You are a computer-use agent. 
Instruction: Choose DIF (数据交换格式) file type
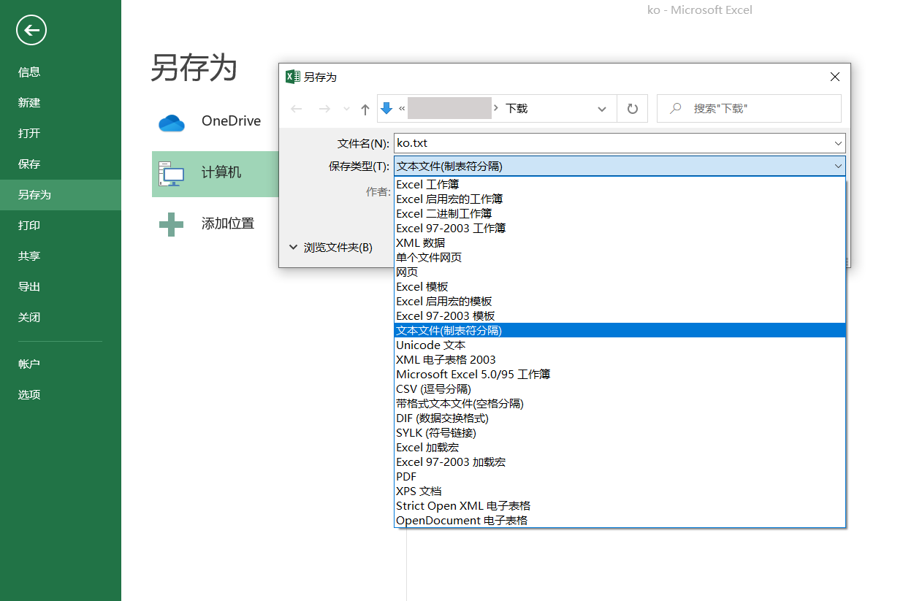620,418
